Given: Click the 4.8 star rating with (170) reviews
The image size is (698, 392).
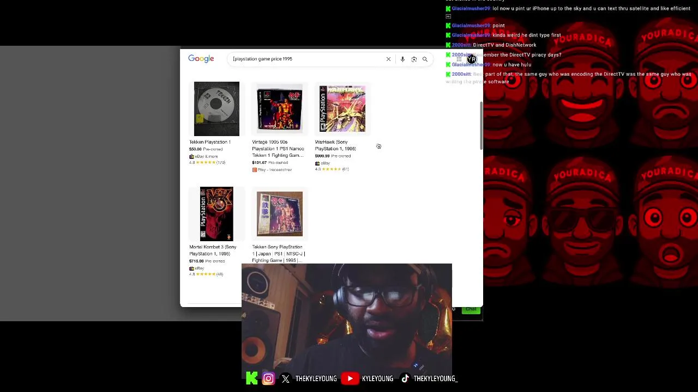Looking at the screenshot, I should point(207,162).
